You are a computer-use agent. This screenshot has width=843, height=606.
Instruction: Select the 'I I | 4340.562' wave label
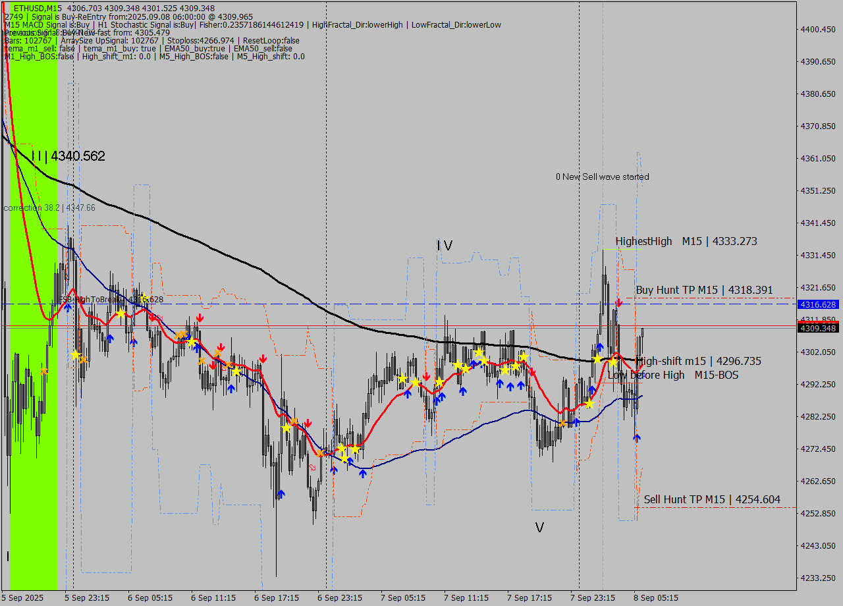(x=68, y=156)
